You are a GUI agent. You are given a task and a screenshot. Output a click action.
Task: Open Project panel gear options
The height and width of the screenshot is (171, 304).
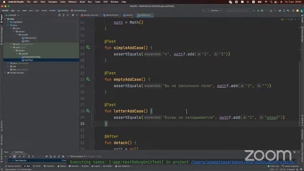(73, 15)
